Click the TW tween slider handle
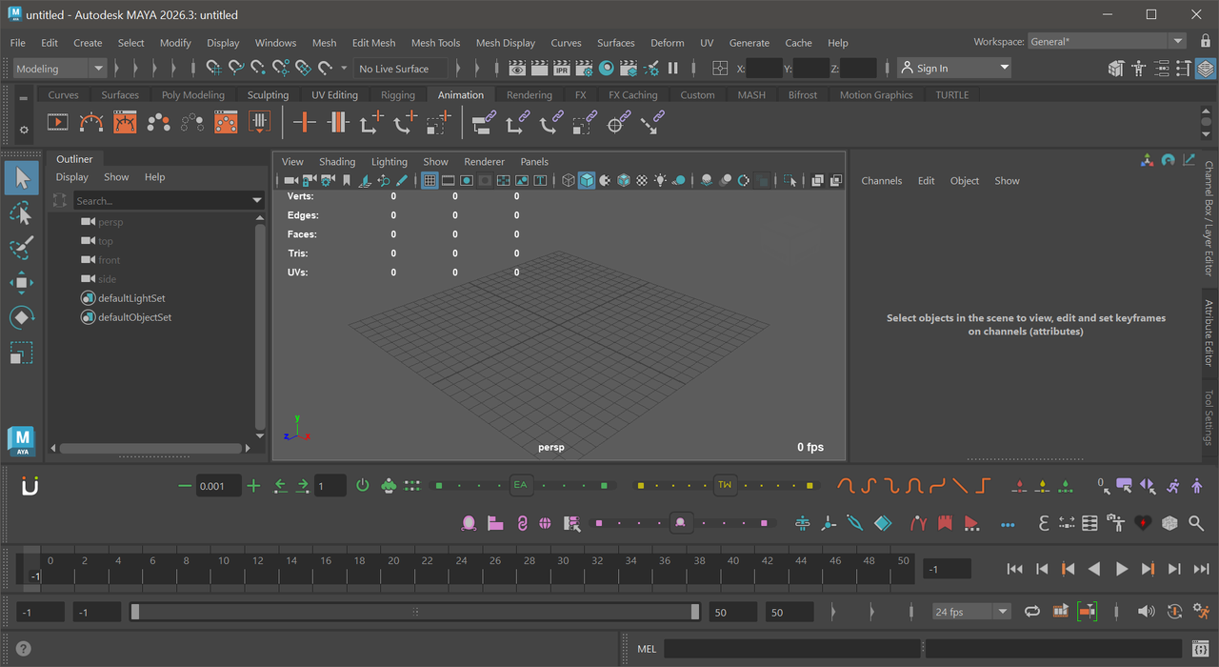 (725, 485)
